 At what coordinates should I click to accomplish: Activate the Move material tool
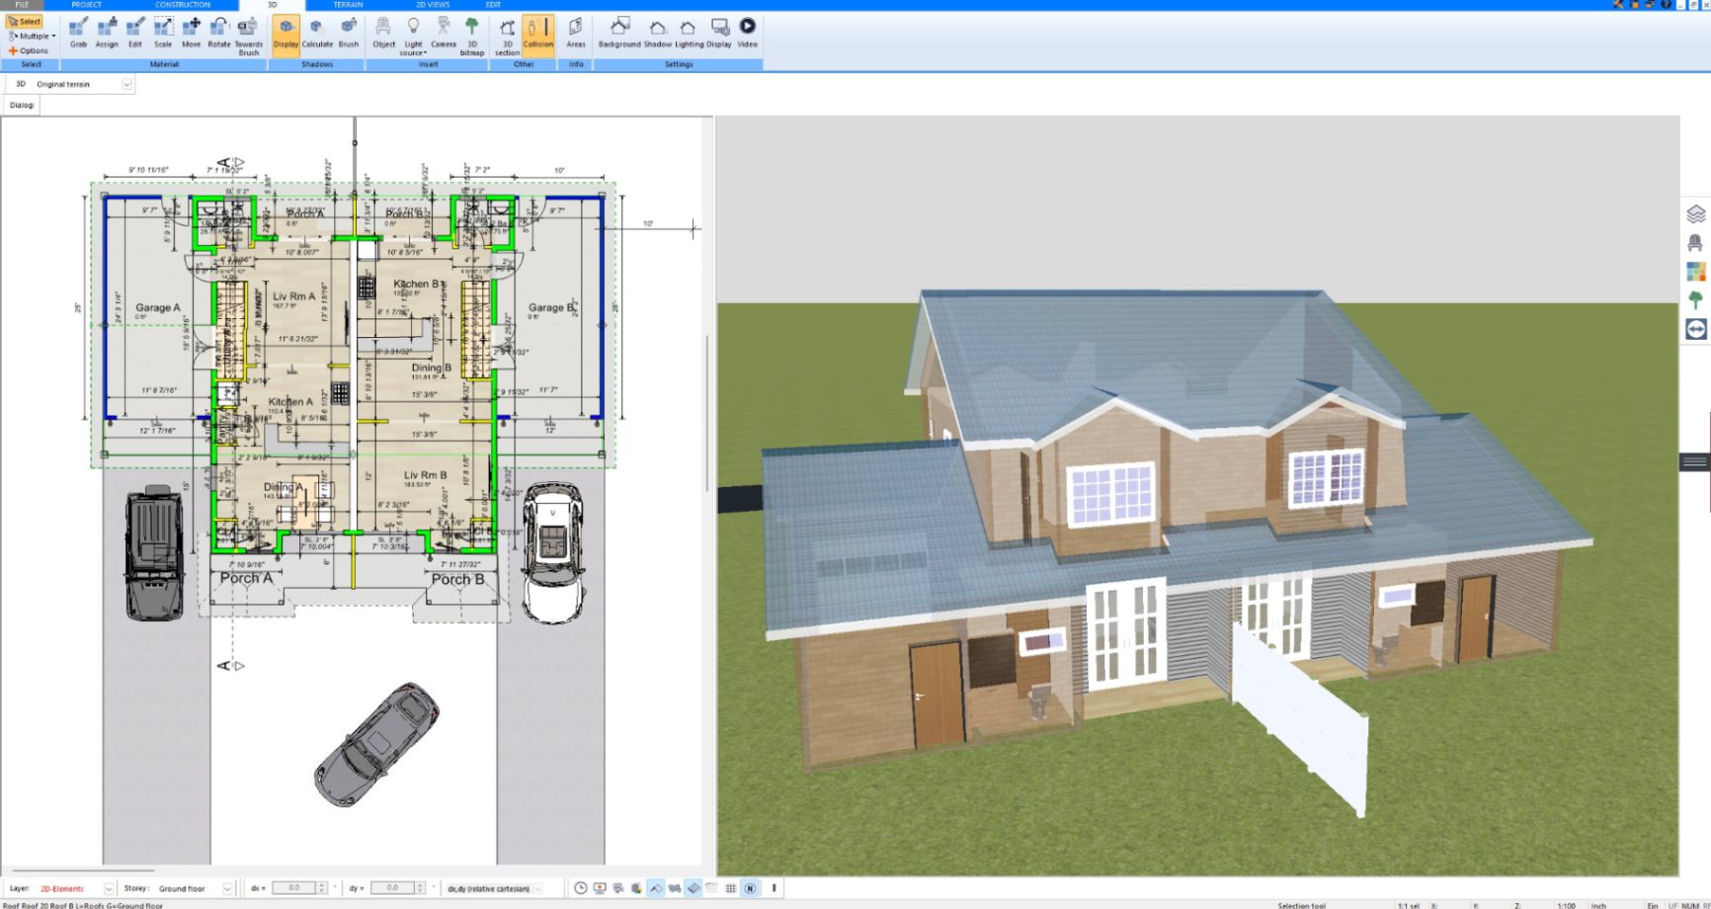[x=192, y=32]
